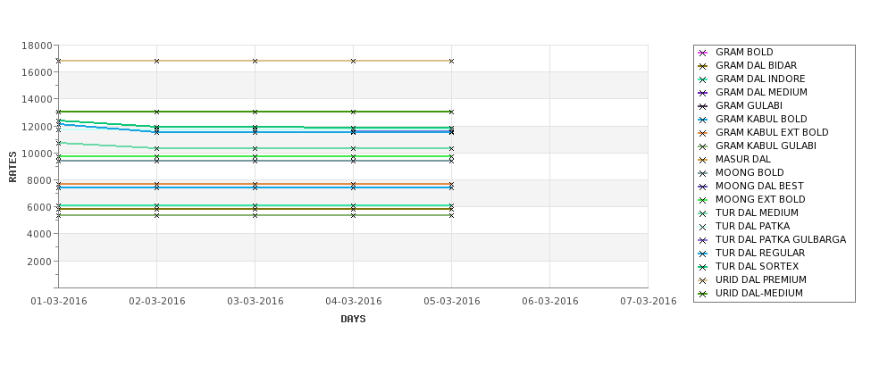Image resolution: width=871 pixels, height=383 pixels.
Task: Click the RATES vertical axis title
Action: [x=13, y=167]
